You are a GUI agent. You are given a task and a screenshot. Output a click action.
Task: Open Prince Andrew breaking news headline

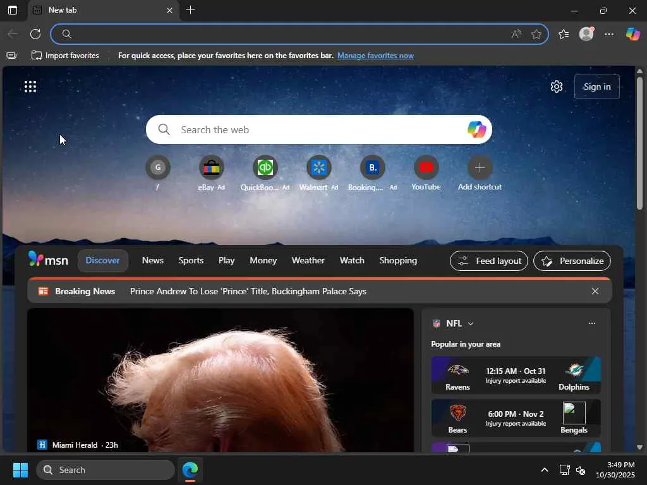(x=248, y=291)
